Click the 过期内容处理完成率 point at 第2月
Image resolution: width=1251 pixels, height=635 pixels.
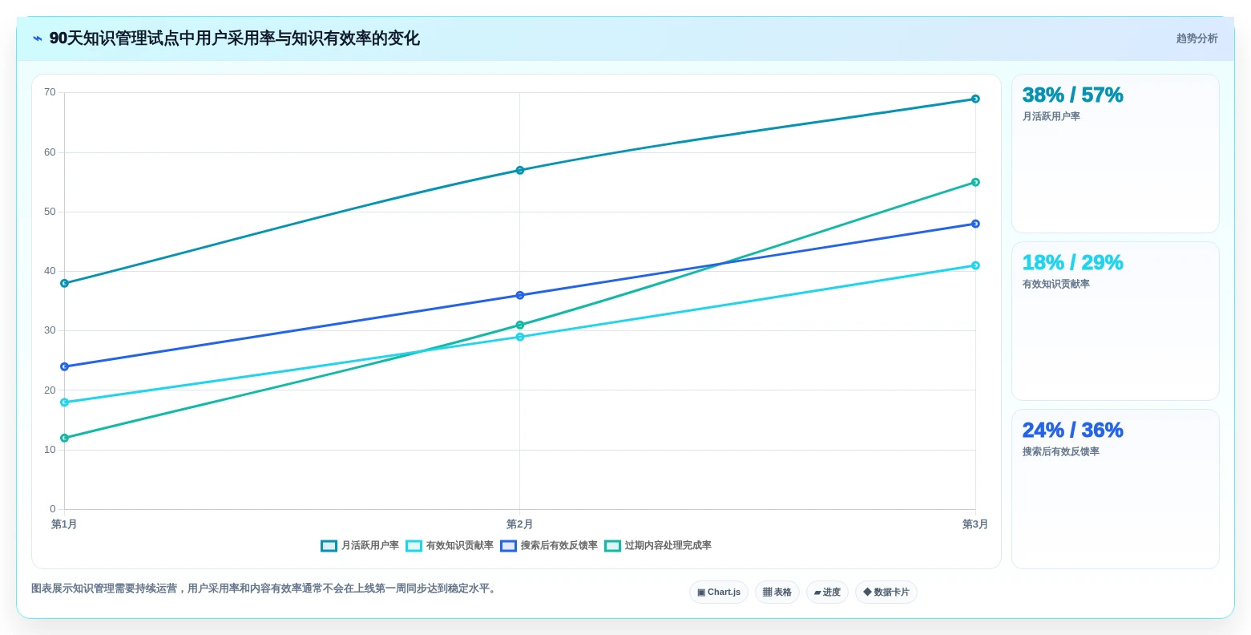(x=520, y=325)
